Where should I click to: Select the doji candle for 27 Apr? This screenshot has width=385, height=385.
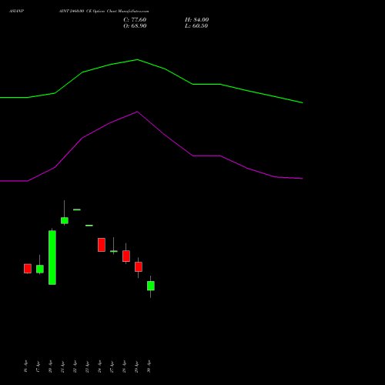click(114, 251)
